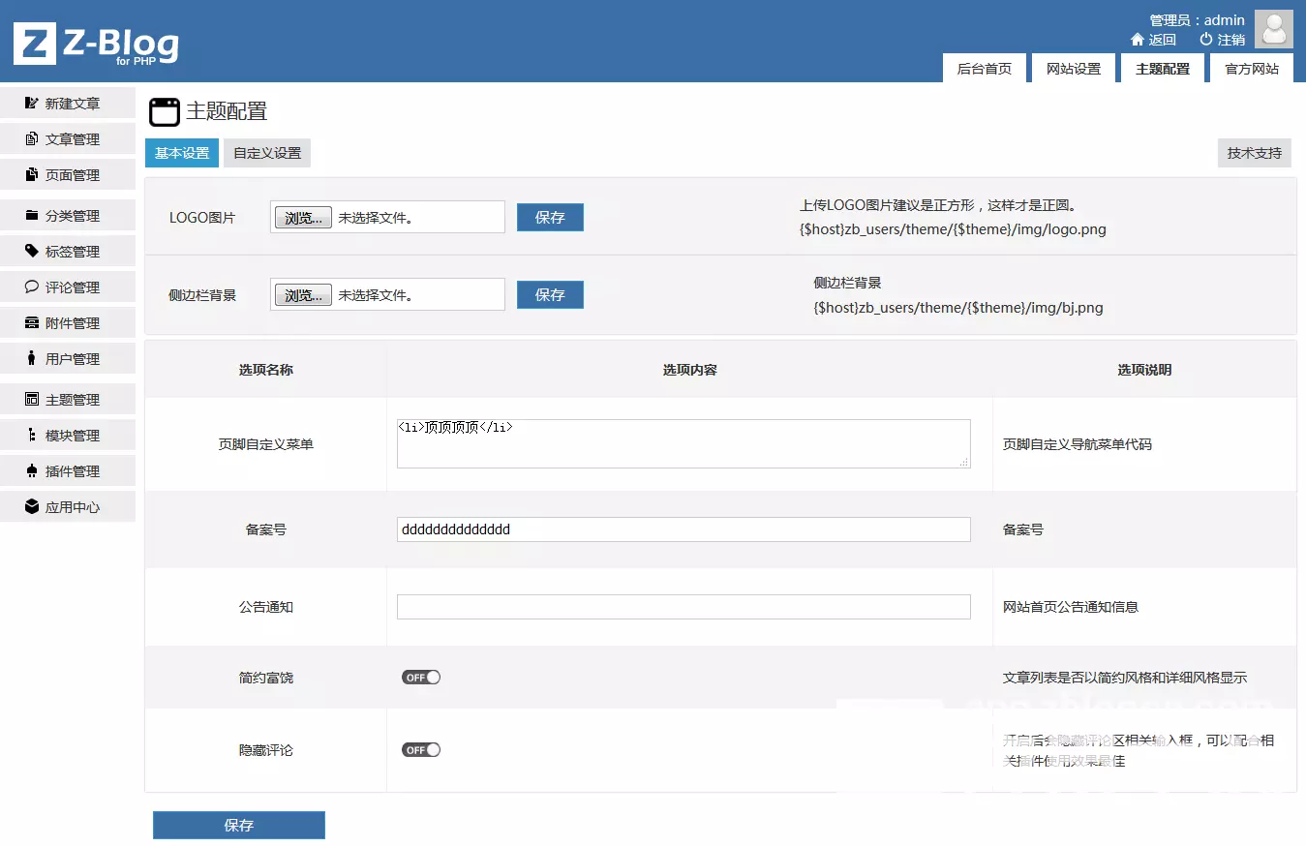Click the Z-Blog logo

pos(95,43)
